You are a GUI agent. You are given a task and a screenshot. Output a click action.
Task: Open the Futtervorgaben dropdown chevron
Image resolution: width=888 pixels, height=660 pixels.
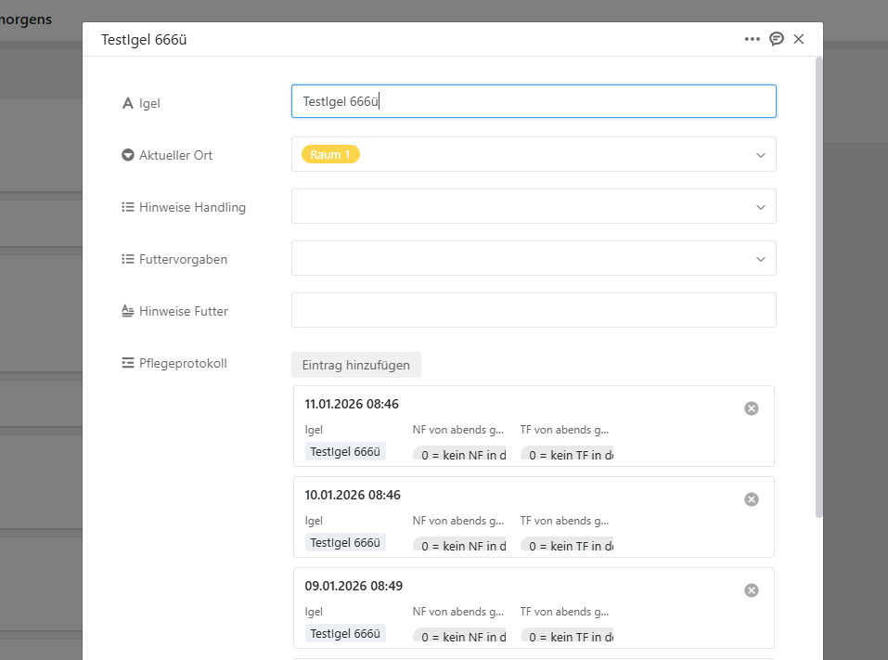(x=760, y=259)
